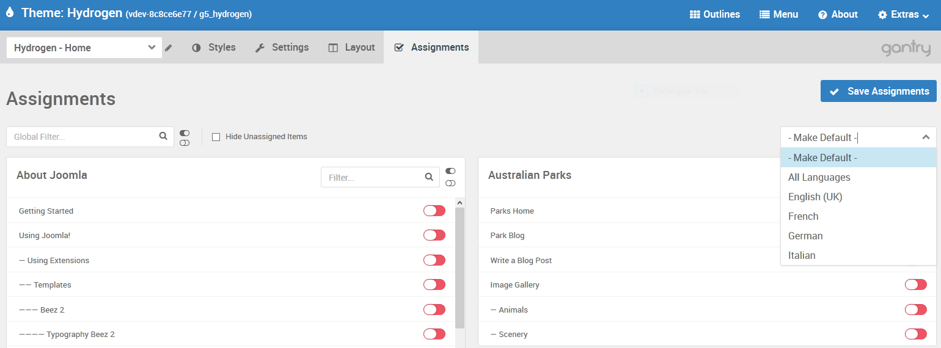This screenshot has width=941, height=348.
Task: Toggle Animals assignment switch
Action: 916,310
